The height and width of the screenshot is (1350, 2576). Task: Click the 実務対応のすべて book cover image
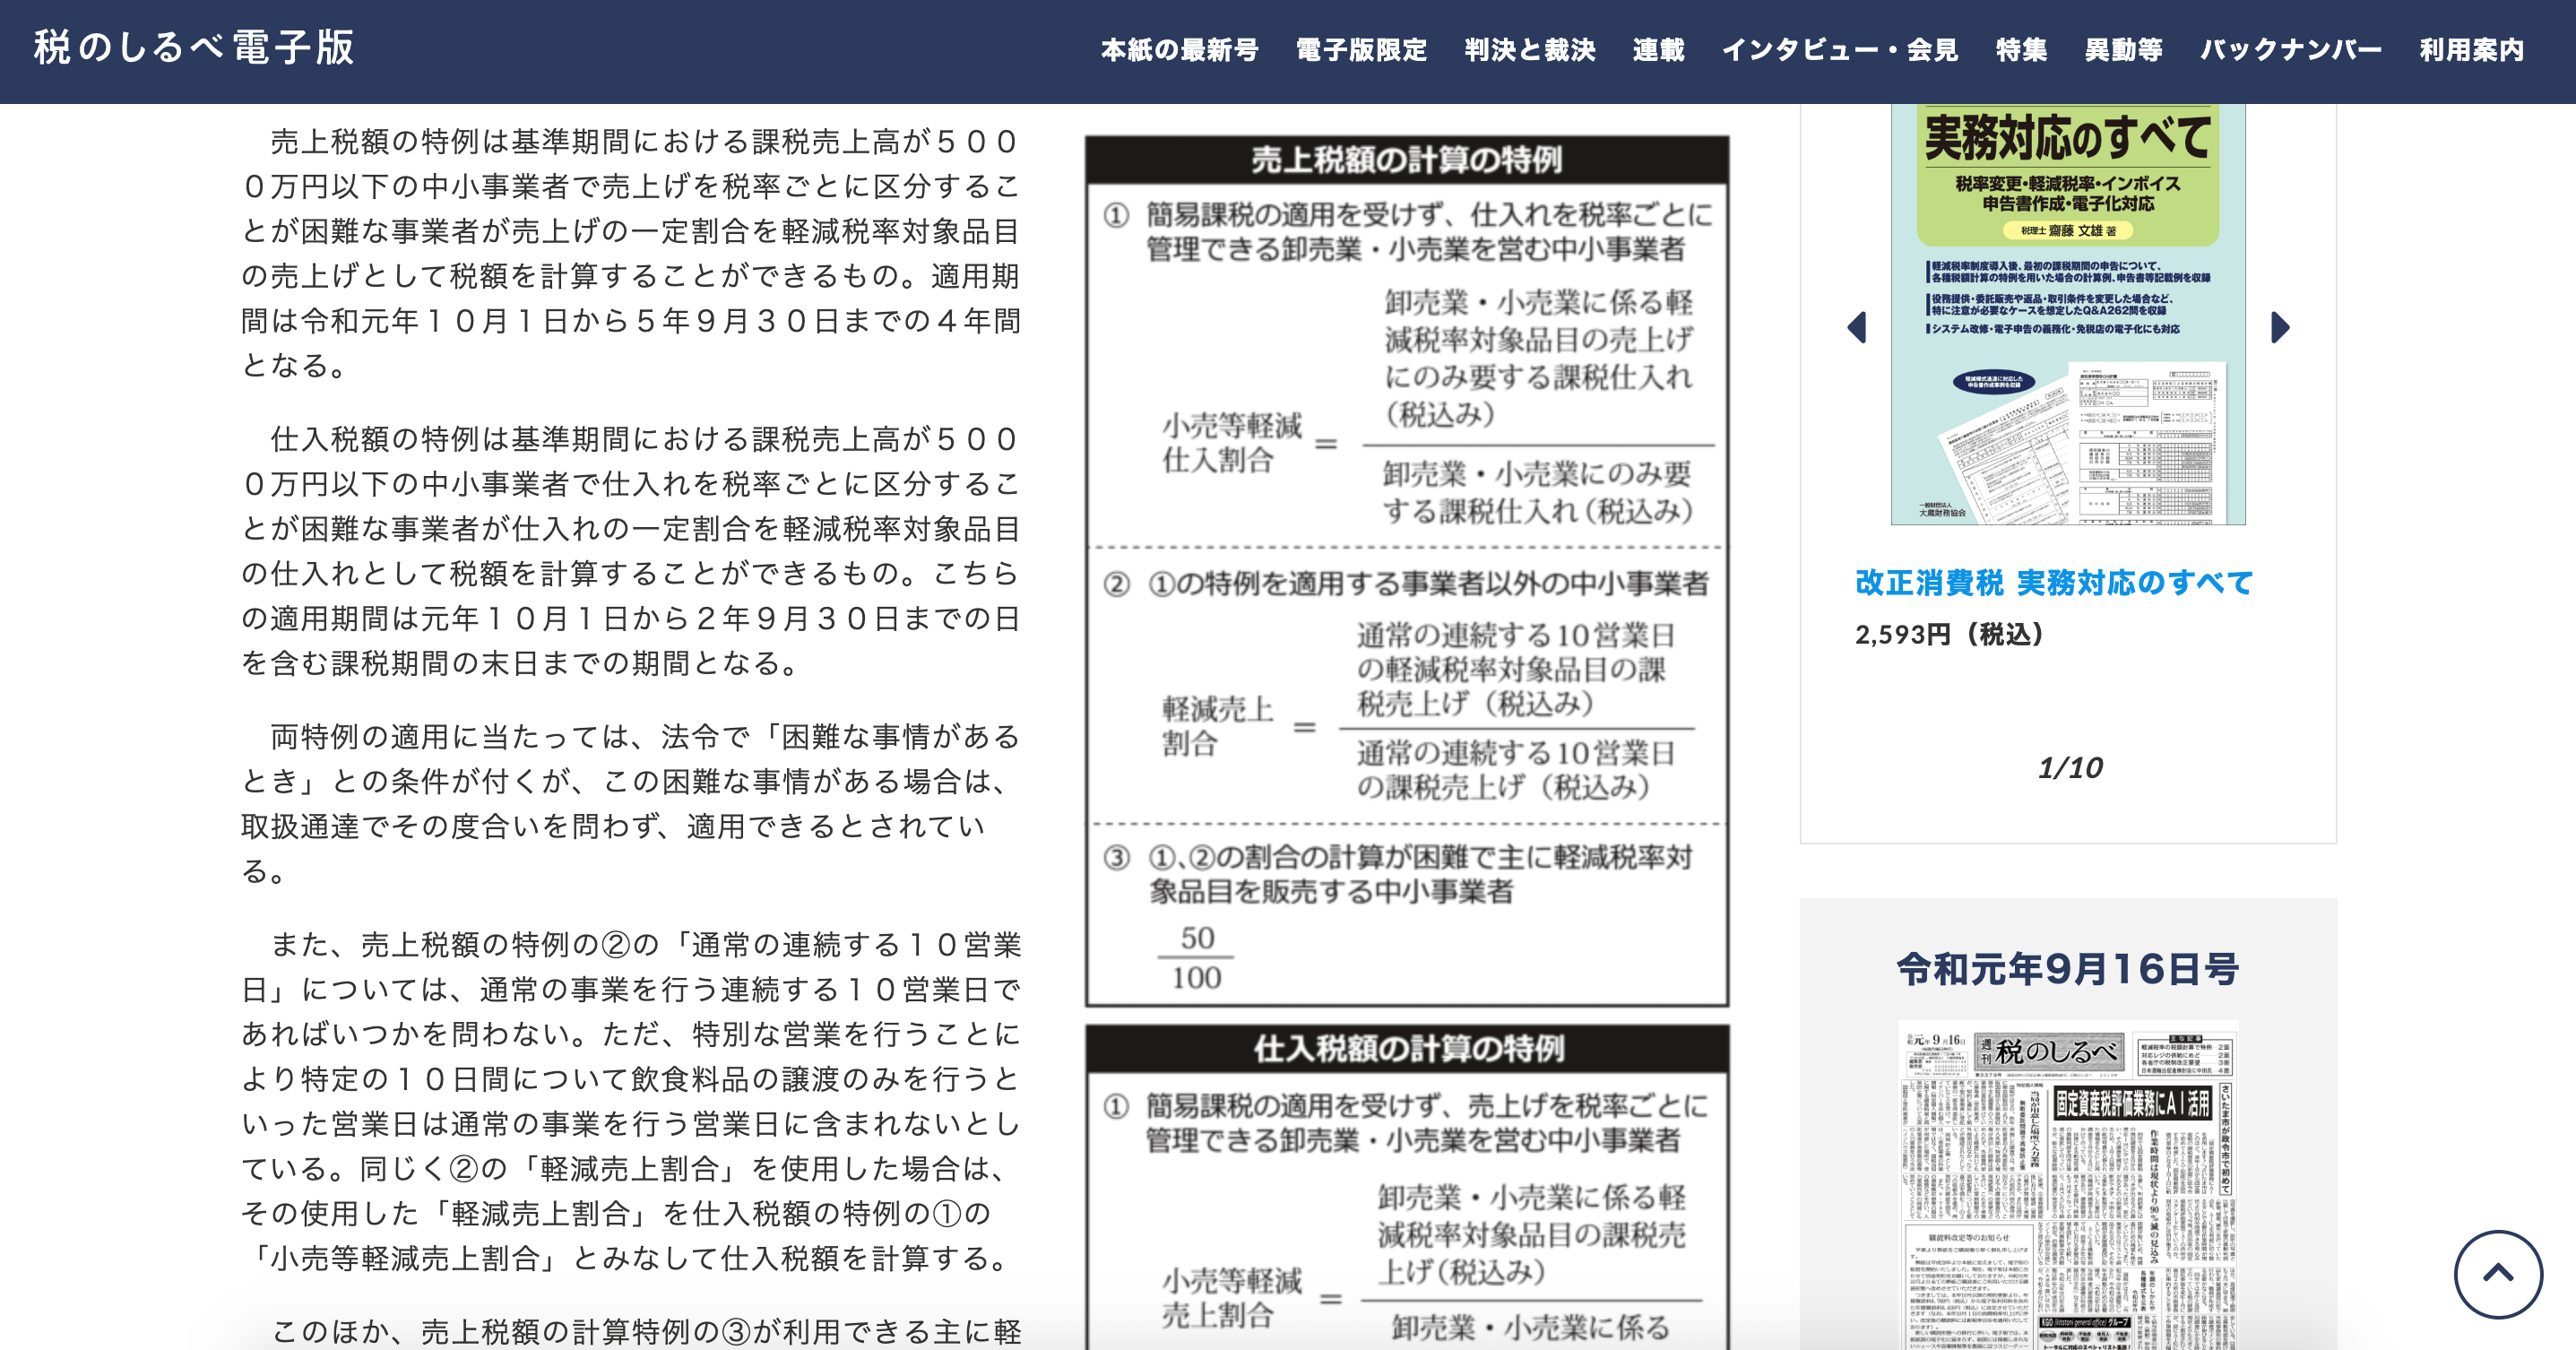point(2067,315)
